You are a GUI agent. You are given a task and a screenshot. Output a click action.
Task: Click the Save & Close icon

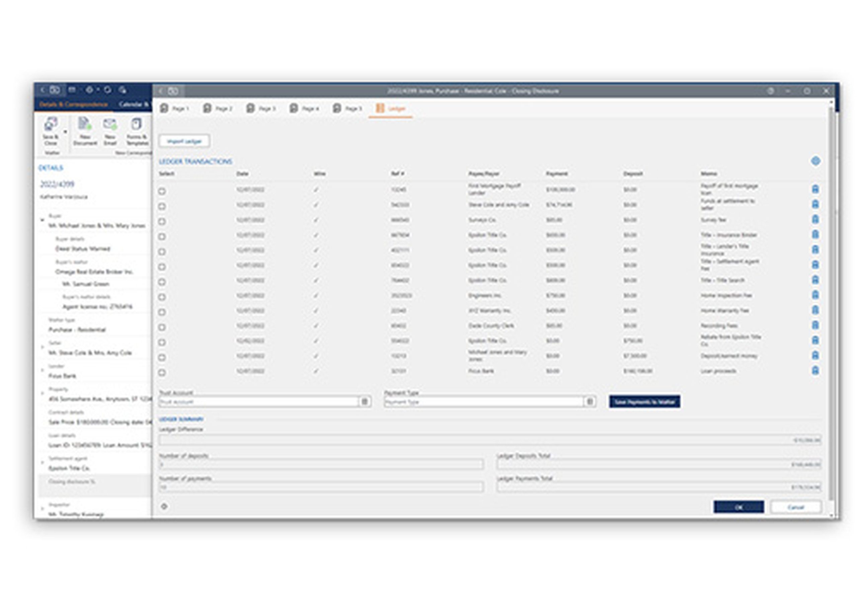click(x=51, y=125)
